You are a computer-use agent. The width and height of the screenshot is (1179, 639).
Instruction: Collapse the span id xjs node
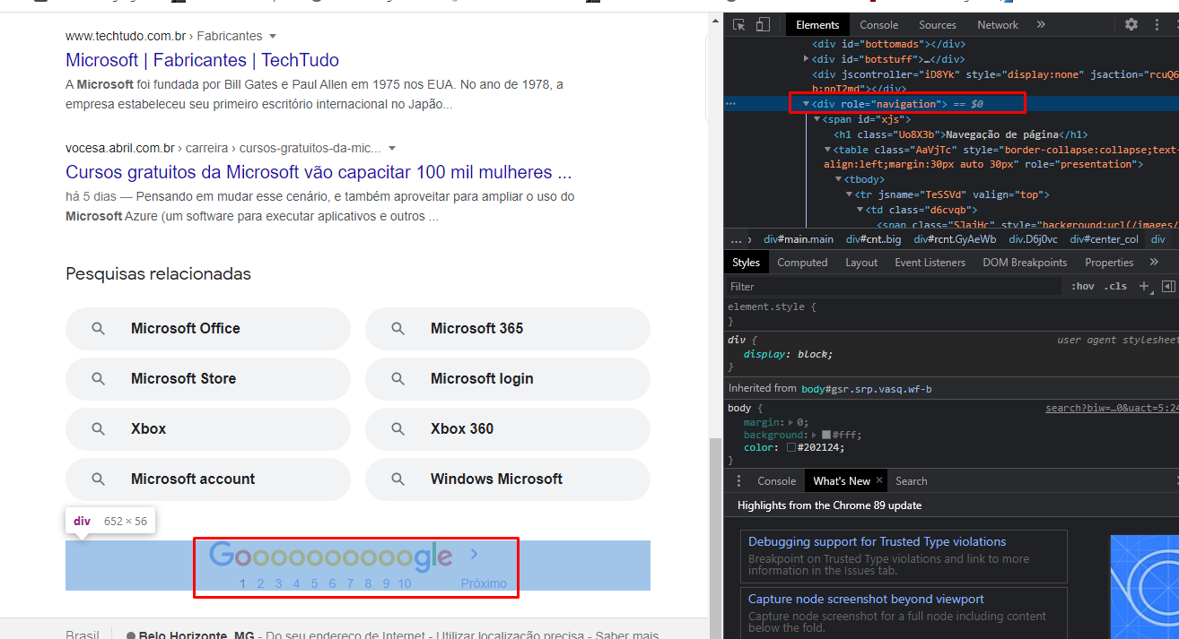tap(817, 119)
